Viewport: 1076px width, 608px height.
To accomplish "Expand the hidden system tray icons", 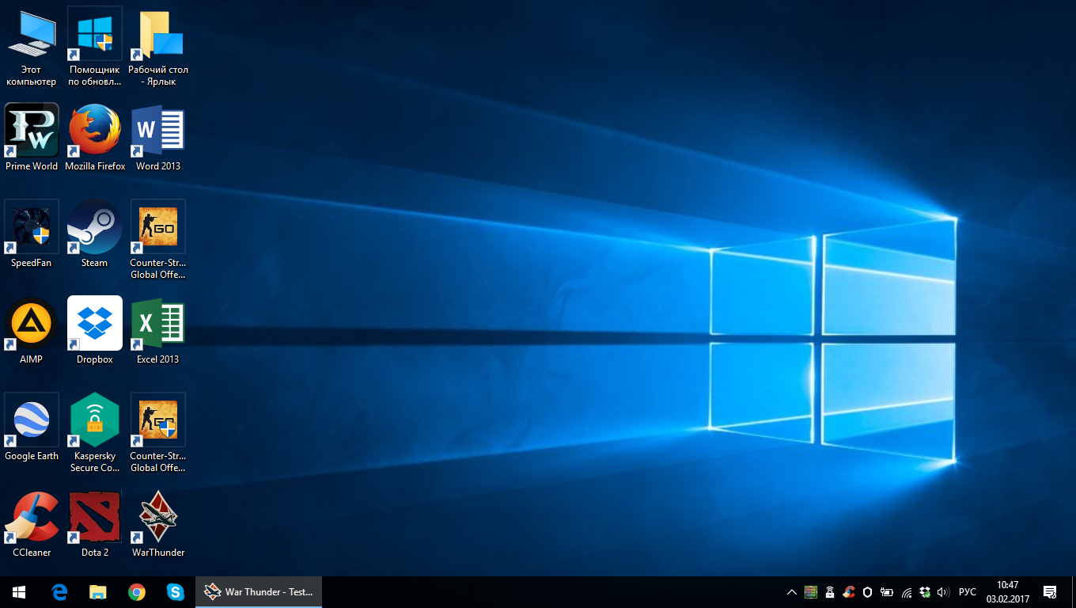I will coord(791,592).
